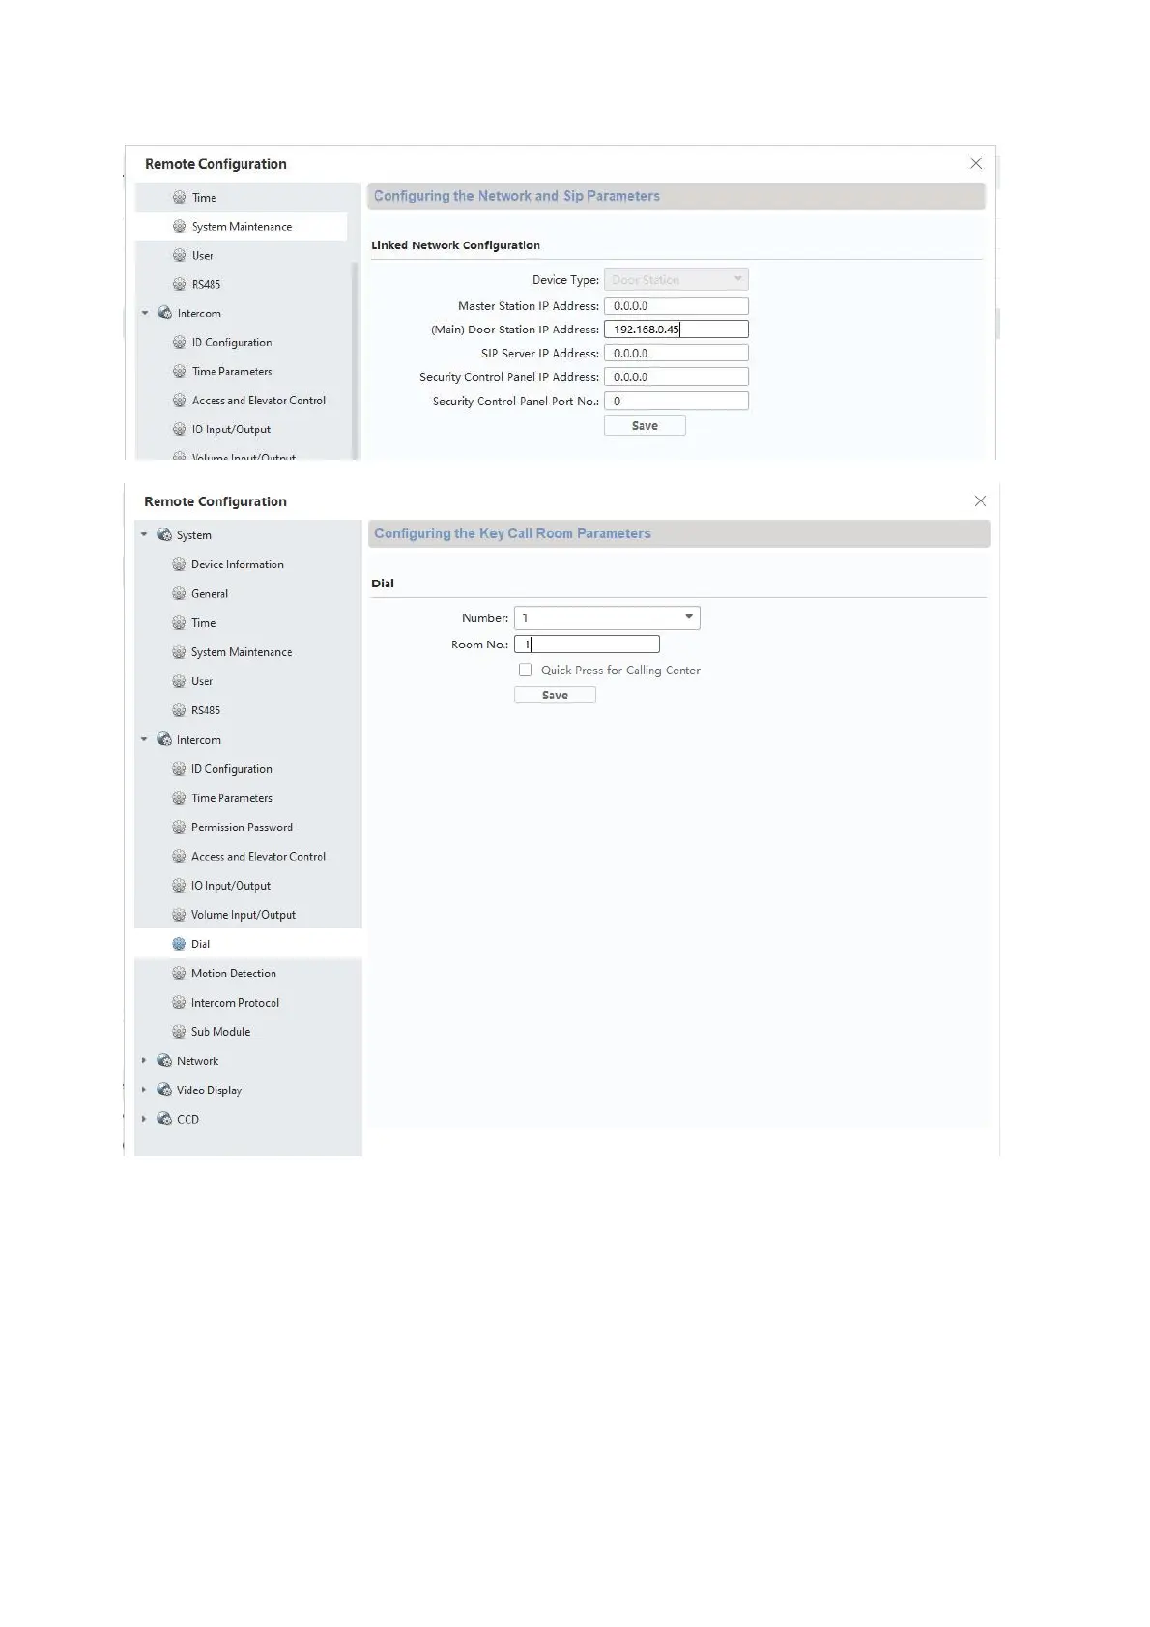Image resolution: width=1150 pixels, height=1627 pixels.
Task: Save the Dial settings
Action: click(x=555, y=695)
